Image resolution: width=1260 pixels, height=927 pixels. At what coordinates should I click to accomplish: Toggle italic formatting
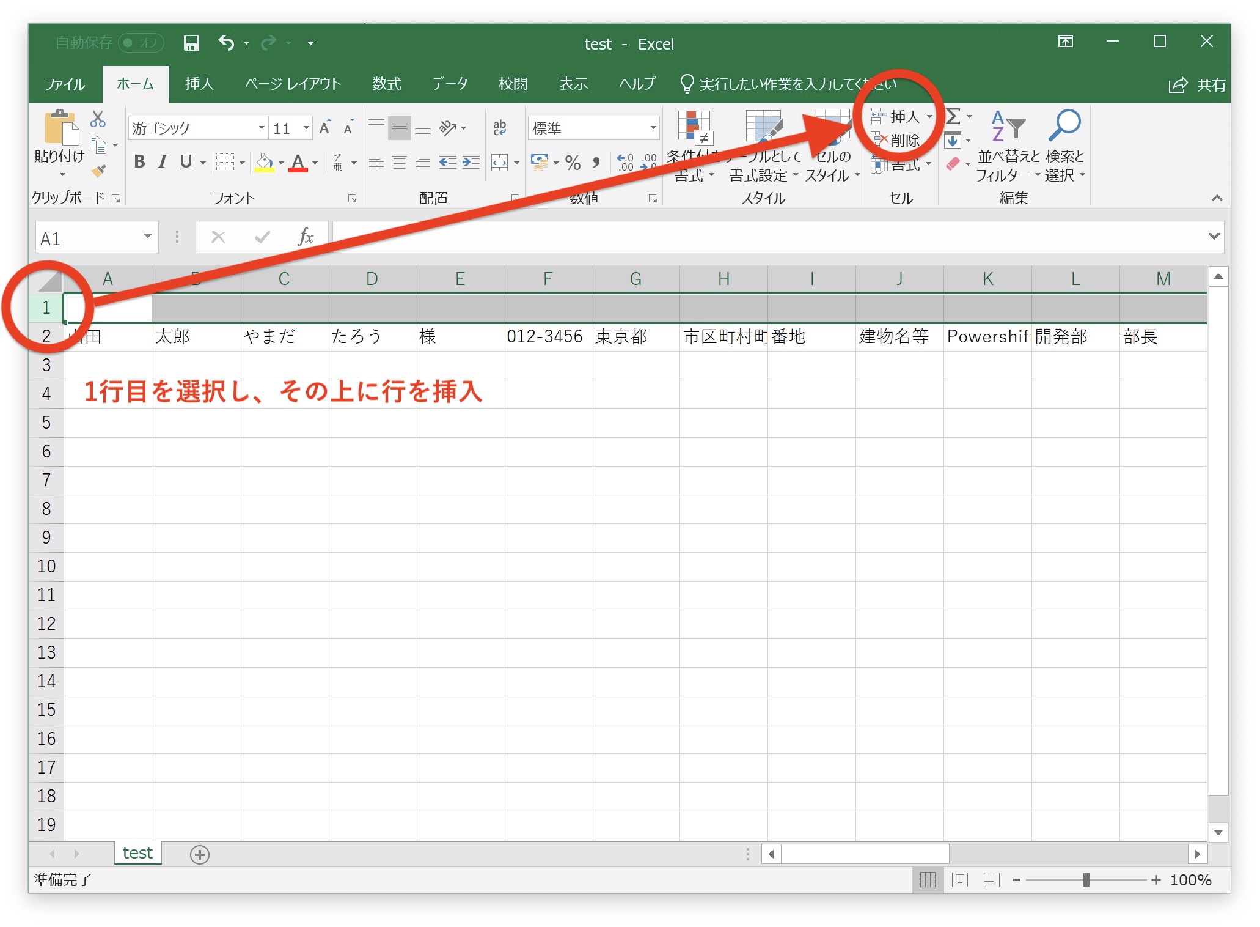pos(163,162)
